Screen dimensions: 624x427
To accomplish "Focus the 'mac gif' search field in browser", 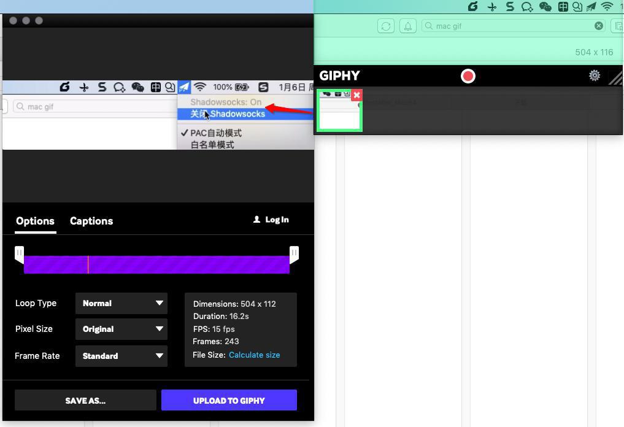I will [x=514, y=26].
